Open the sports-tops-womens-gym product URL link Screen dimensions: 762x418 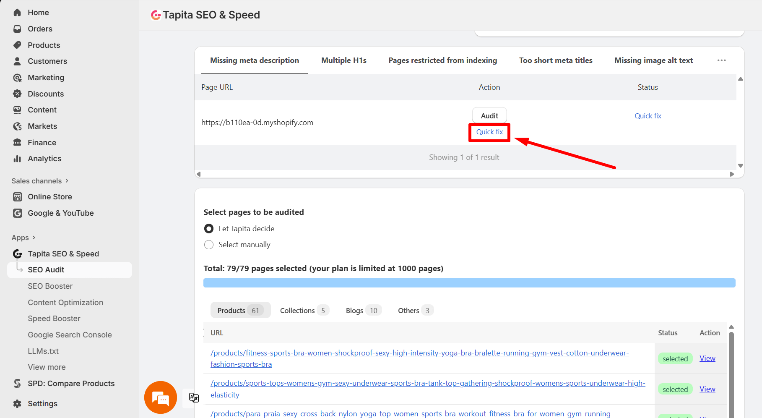pos(428,389)
